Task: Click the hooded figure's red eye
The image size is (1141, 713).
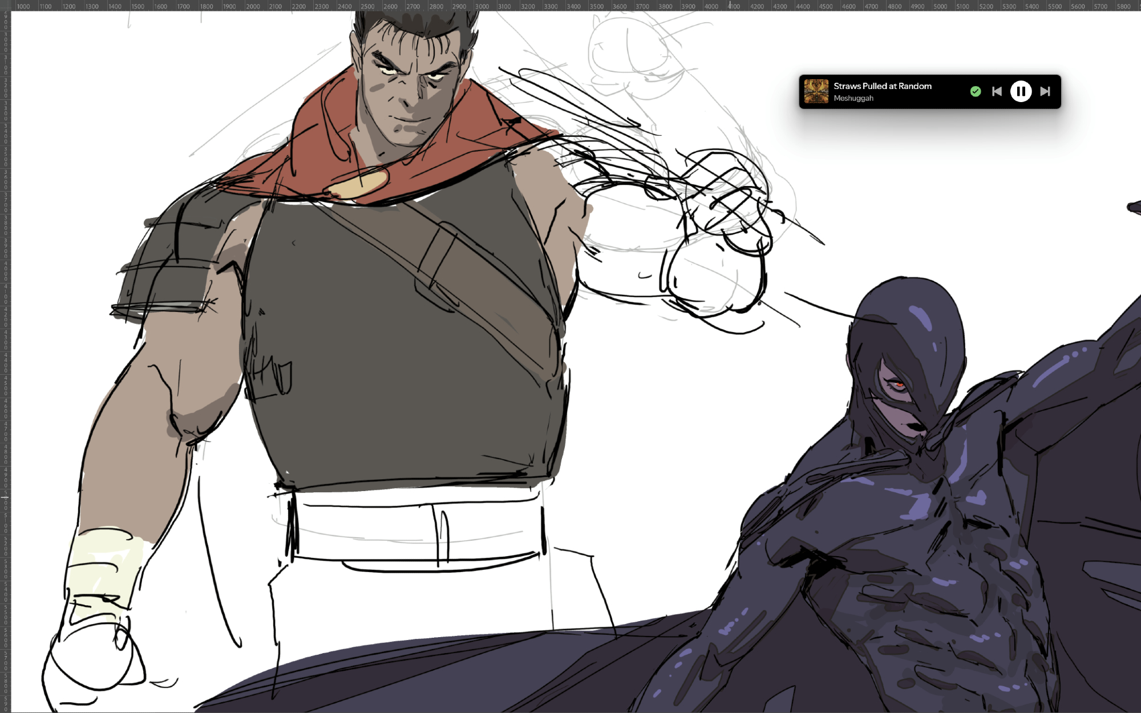Action: pyautogui.click(x=899, y=386)
